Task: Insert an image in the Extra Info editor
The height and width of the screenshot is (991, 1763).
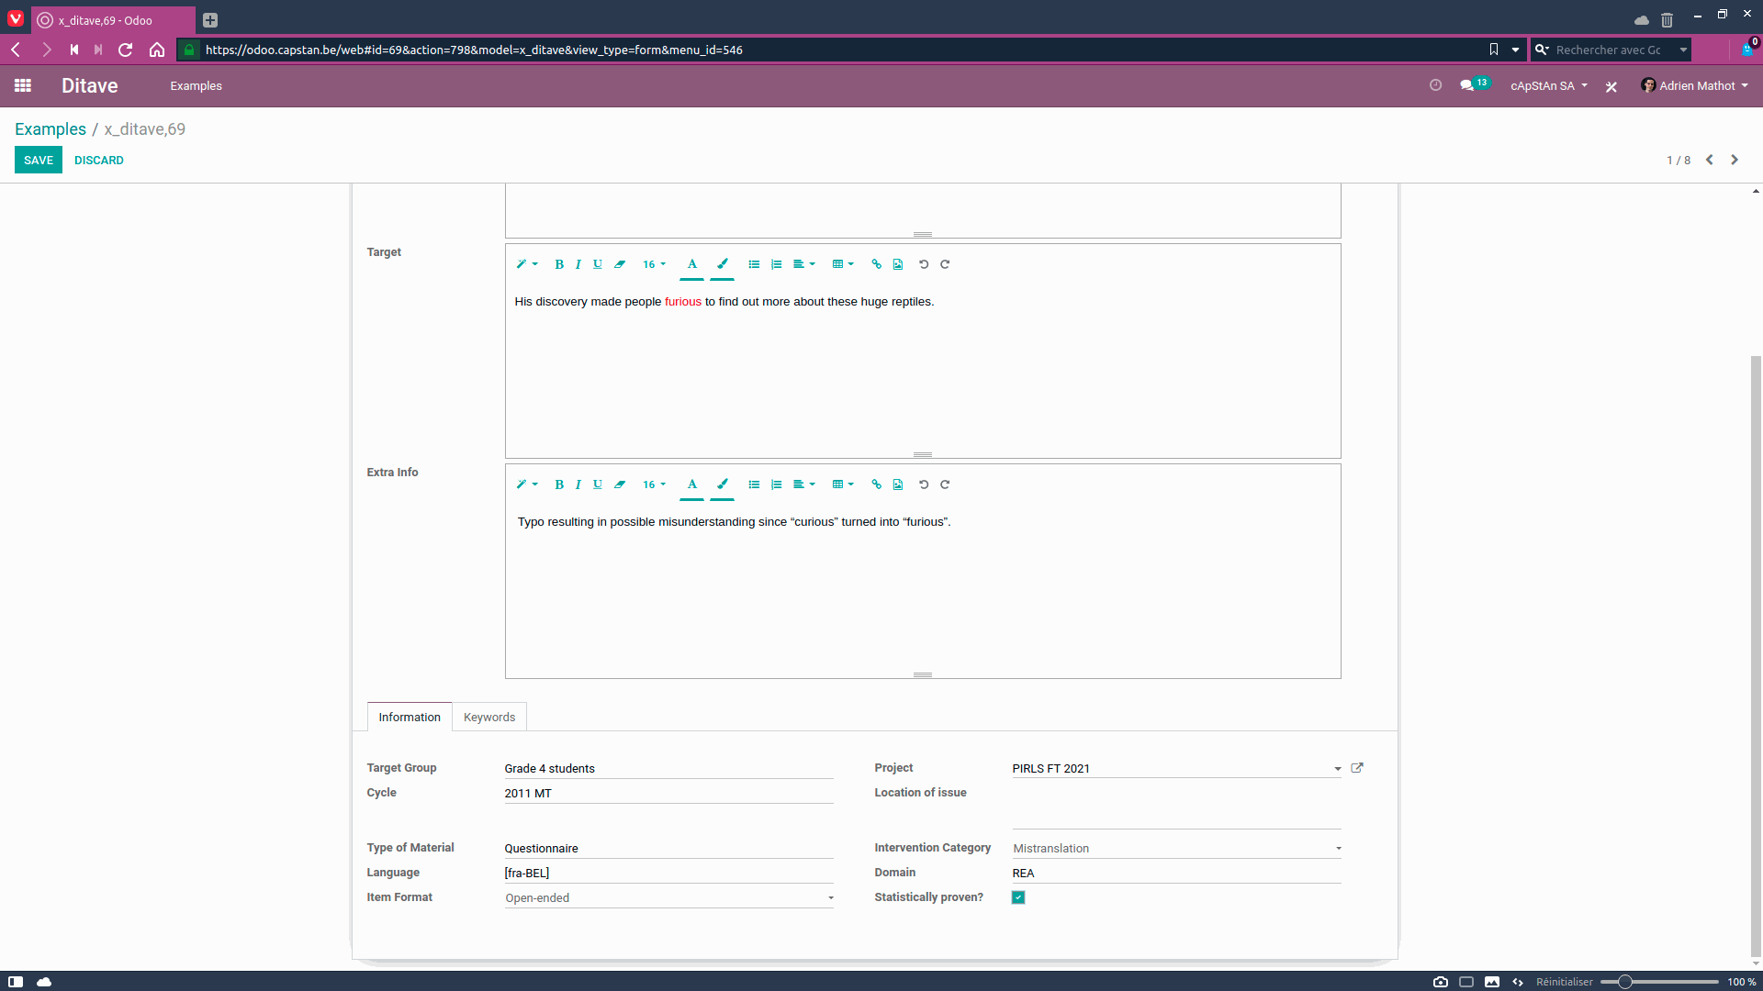Action: (899, 484)
